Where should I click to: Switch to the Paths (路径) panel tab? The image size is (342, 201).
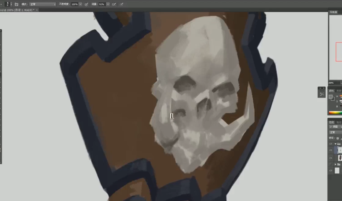click(x=339, y=123)
